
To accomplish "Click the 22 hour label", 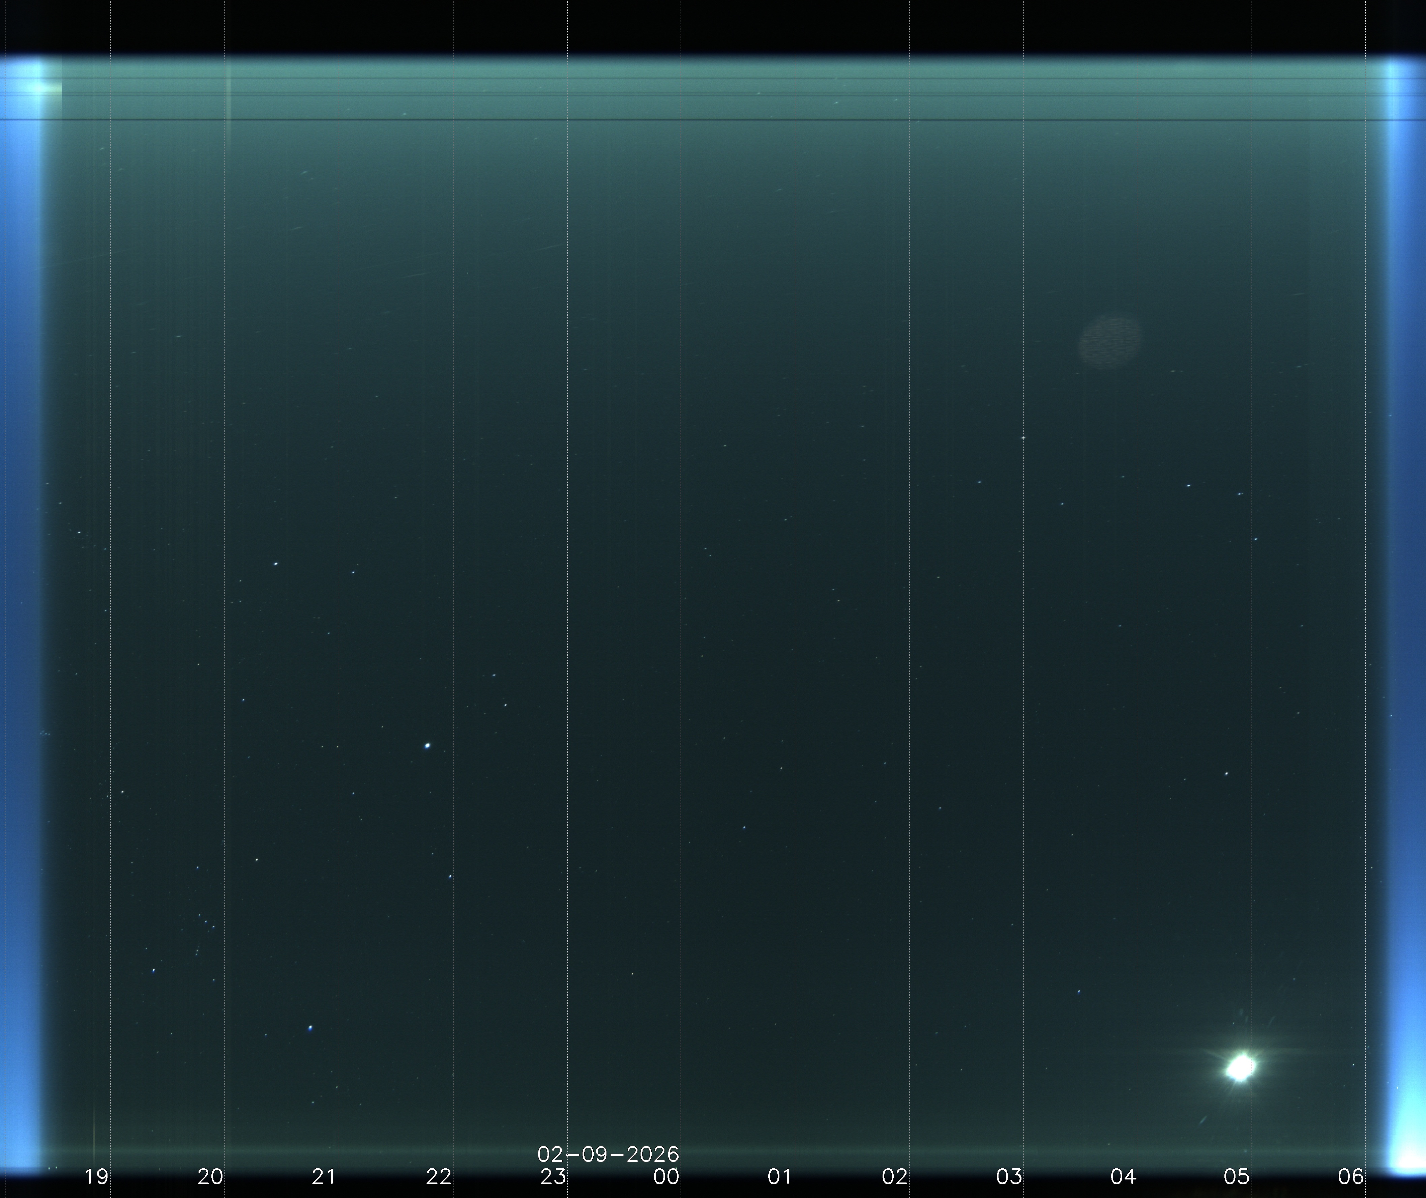I will (439, 1176).
